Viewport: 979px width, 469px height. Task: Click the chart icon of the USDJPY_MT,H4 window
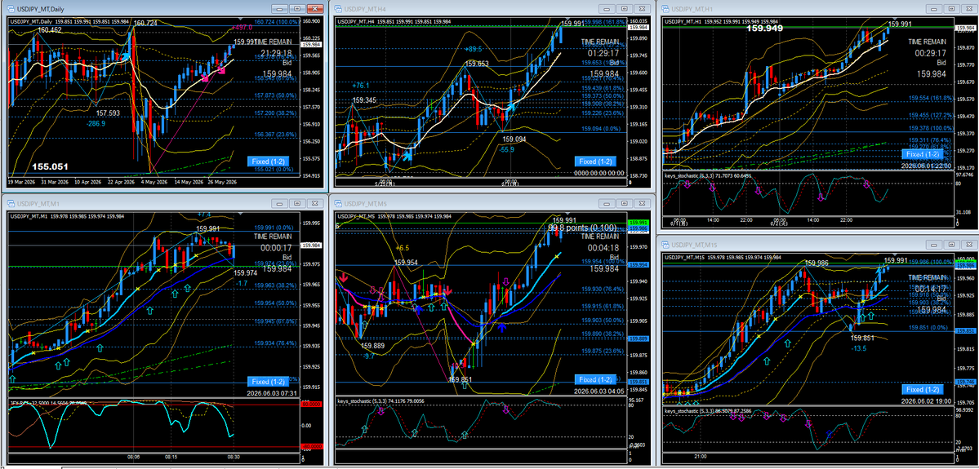click(338, 9)
